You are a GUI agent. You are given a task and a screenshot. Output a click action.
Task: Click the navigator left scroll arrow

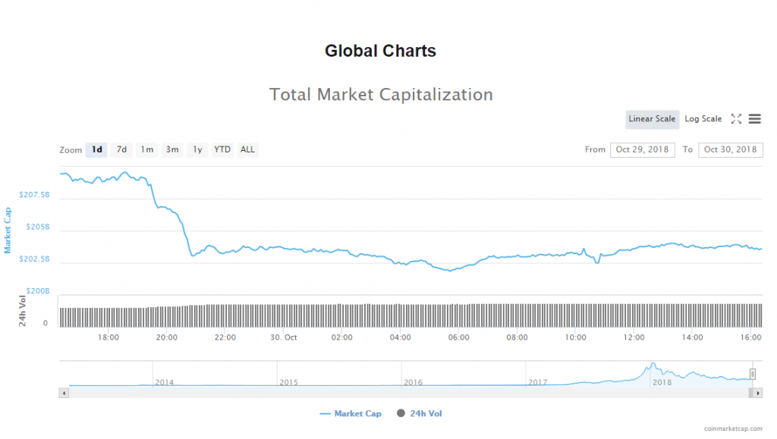pos(64,393)
